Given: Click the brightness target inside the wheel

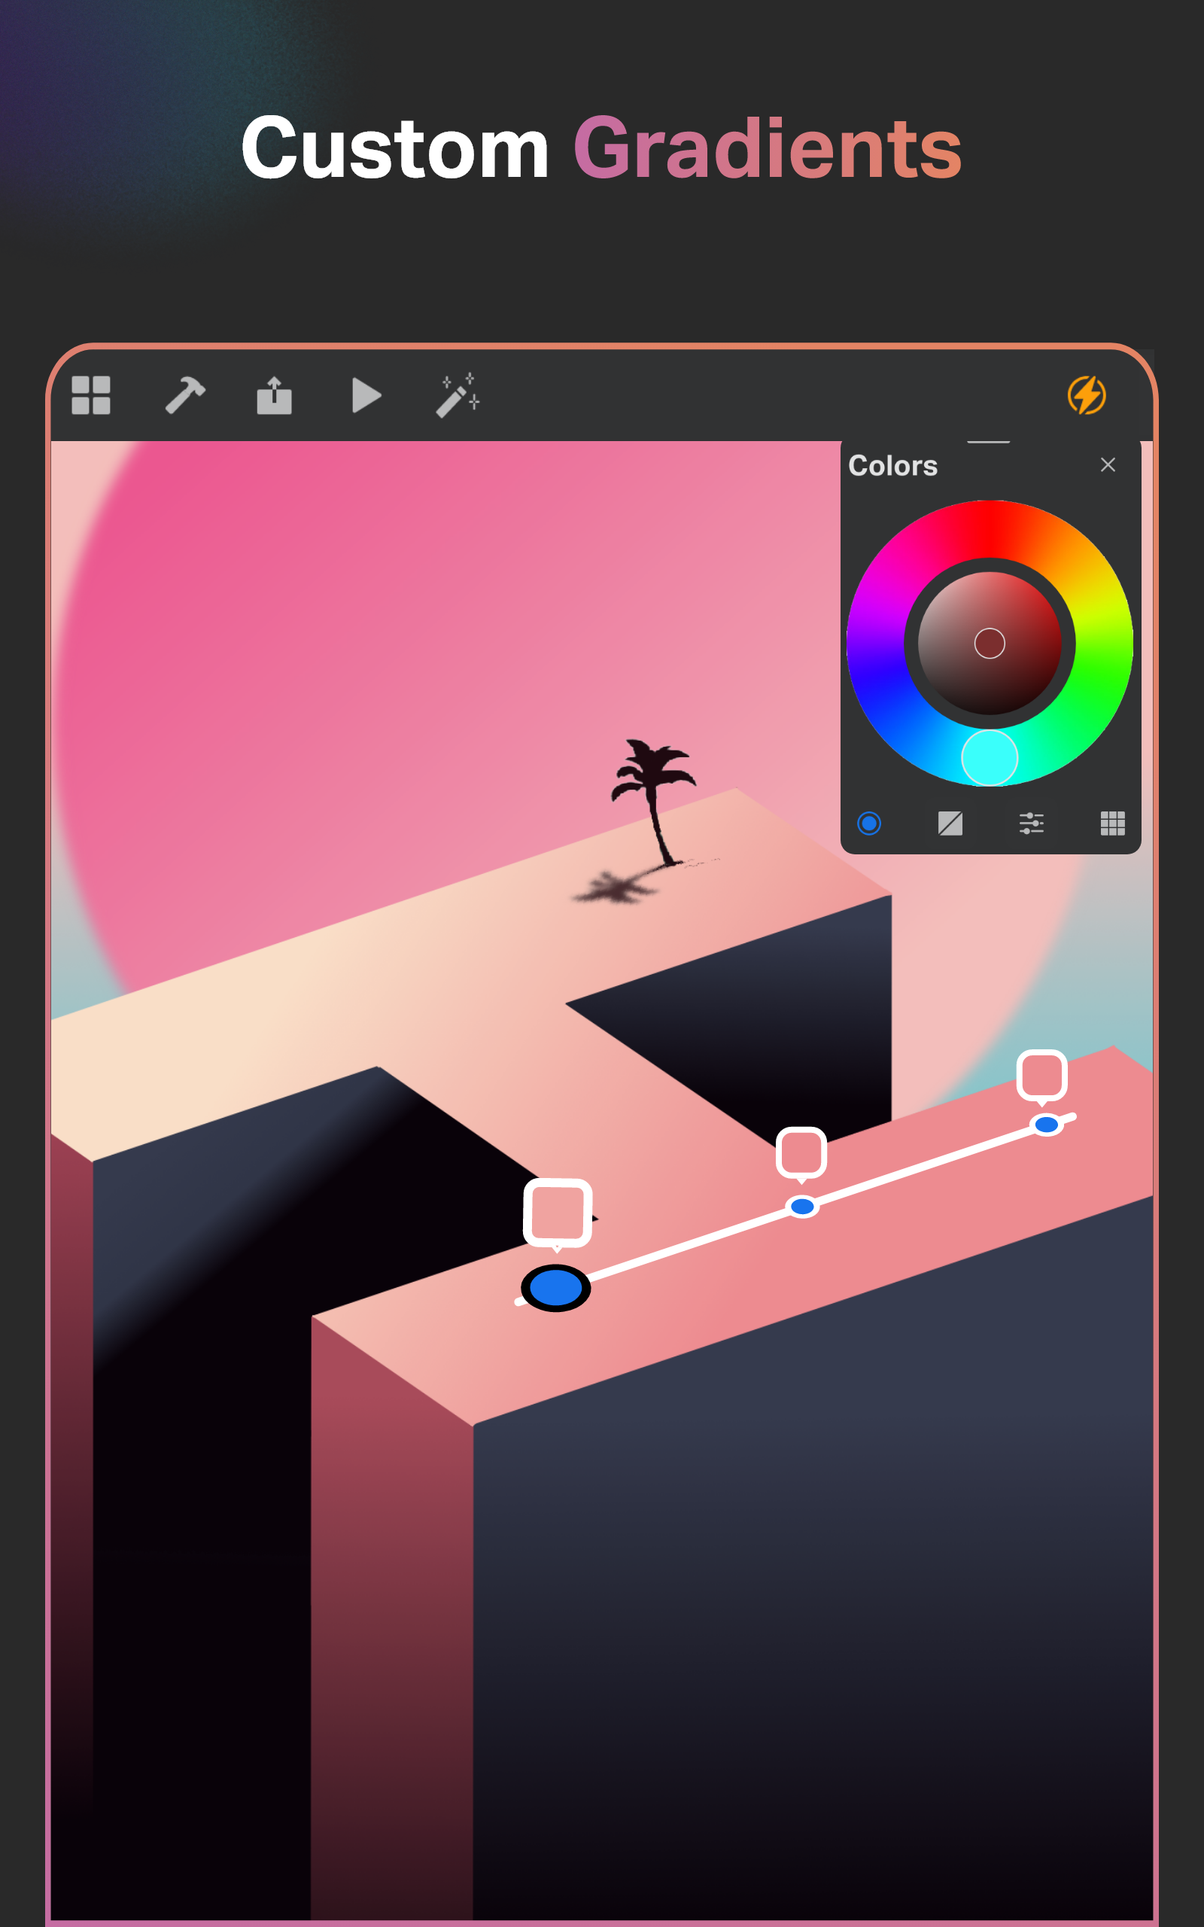Looking at the screenshot, I should tap(990, 642).
